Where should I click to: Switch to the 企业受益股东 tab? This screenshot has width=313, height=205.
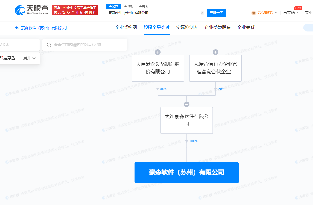pyautogui.click(x=218, y=27)
